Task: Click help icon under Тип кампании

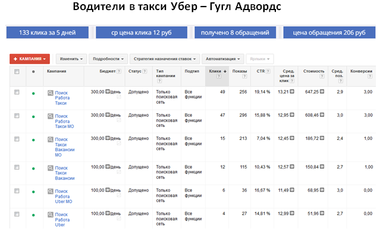Action: pyautogui.click(x=159, y=81)
